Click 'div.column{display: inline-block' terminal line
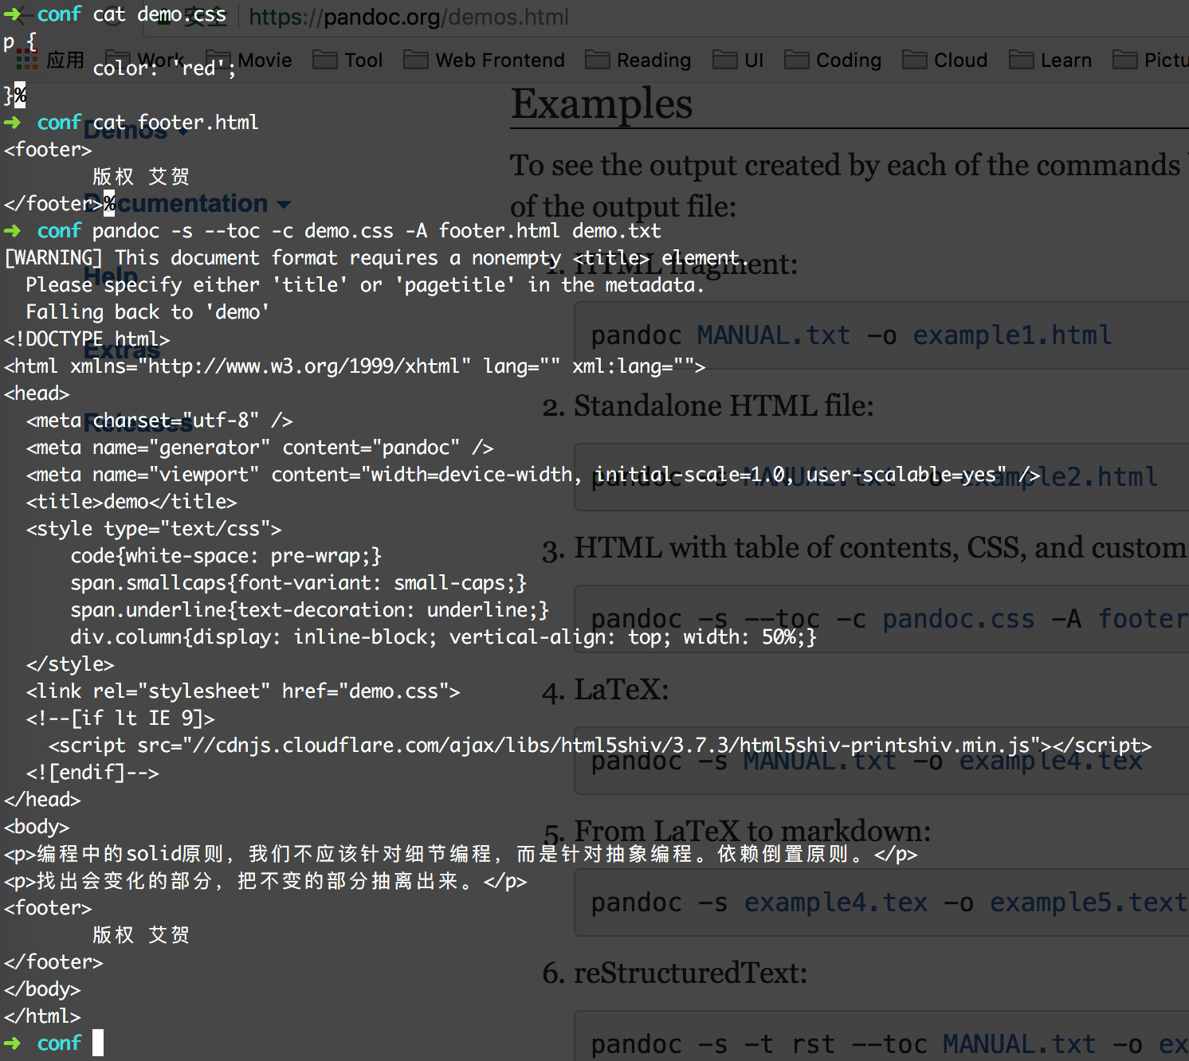The image size is (1189, 1061). point(444,637)
